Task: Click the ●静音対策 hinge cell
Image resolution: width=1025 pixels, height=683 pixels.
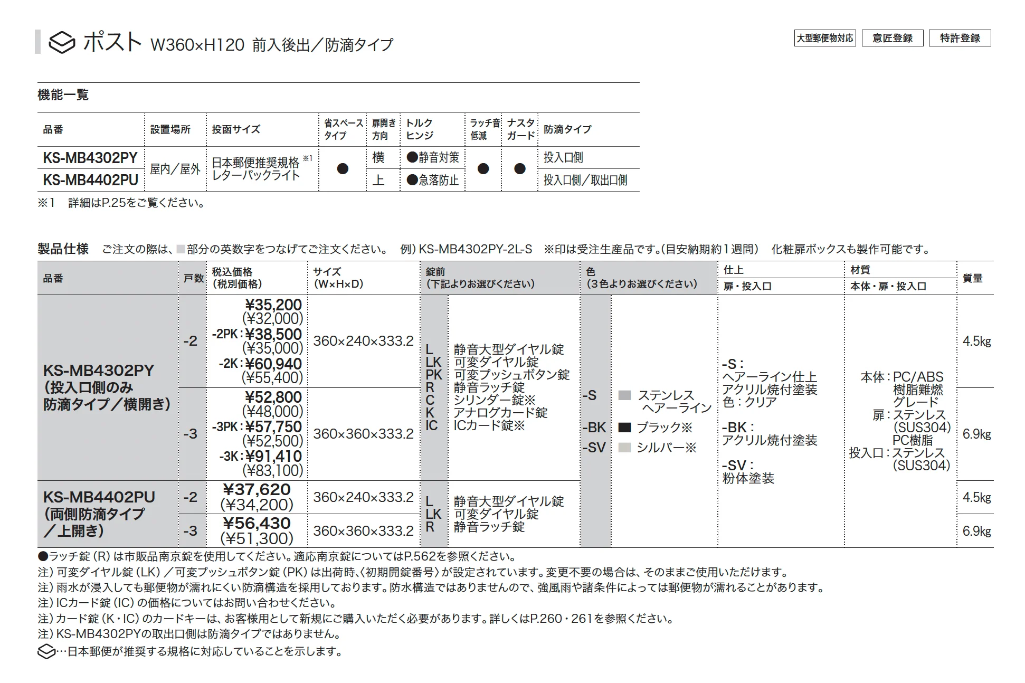Action: pos(433,157)
